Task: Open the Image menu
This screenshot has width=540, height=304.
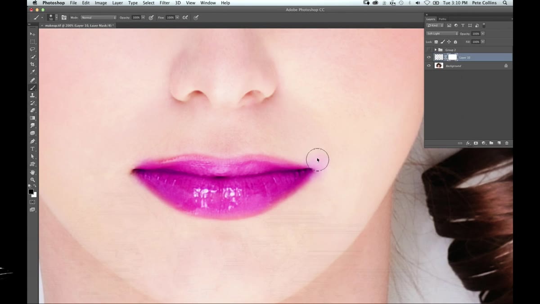Action: pos(101,3)
